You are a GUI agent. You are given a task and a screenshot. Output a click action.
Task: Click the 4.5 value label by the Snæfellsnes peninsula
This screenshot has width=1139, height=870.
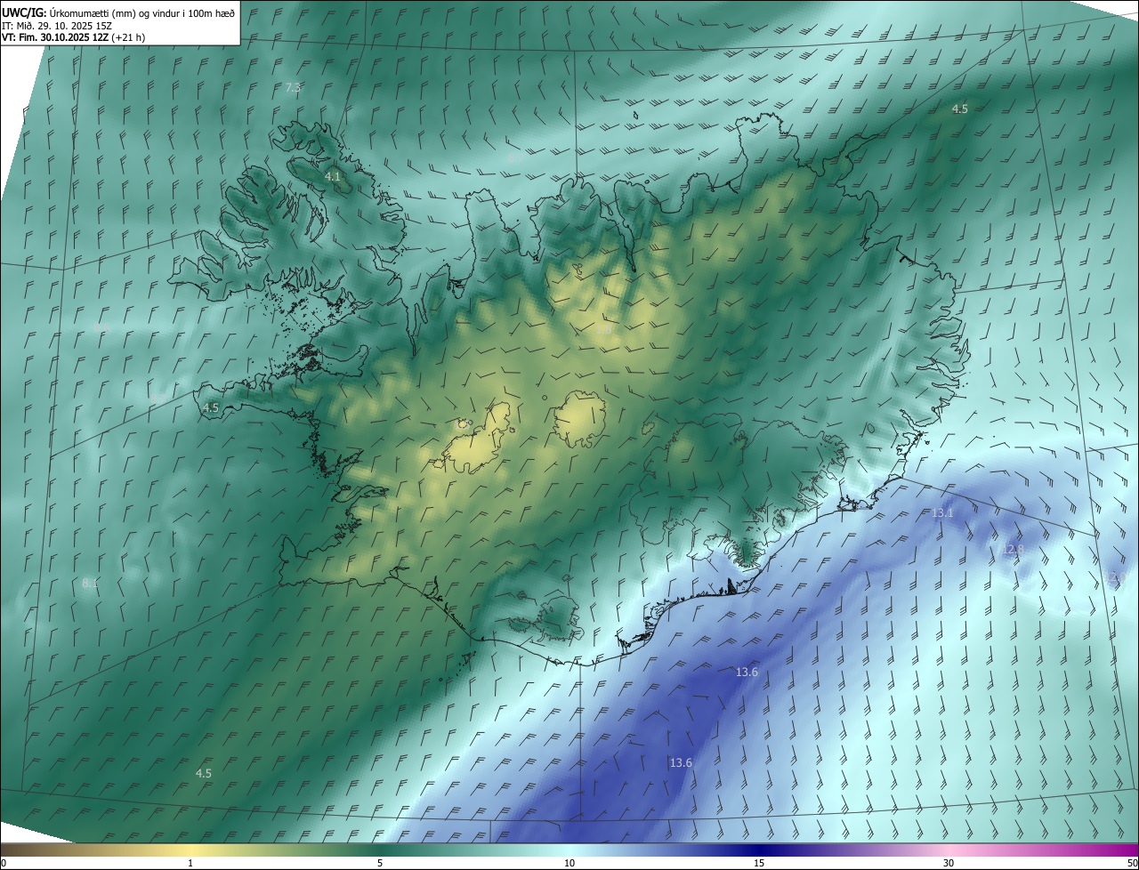[x=211, y=407]
